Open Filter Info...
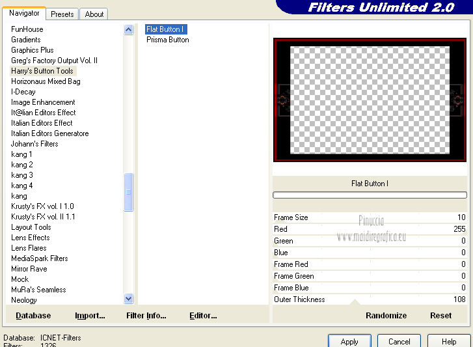The image size is (473, 347). [146, 316]
